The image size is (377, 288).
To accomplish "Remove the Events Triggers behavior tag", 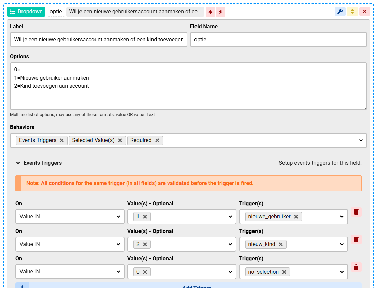I will pyautogui.click(x=62, y=140).
